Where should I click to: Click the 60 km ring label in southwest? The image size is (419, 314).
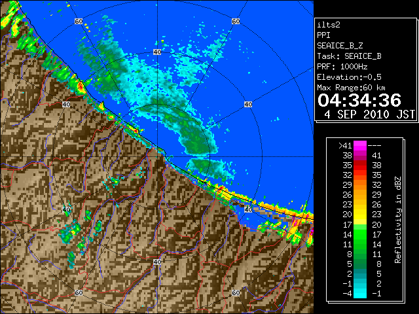(x=79, y=292)
